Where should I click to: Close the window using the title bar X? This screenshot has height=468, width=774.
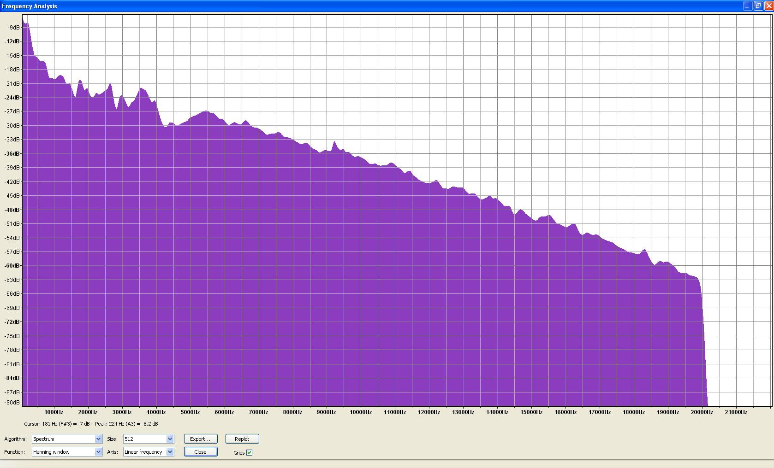coord(768,6)
